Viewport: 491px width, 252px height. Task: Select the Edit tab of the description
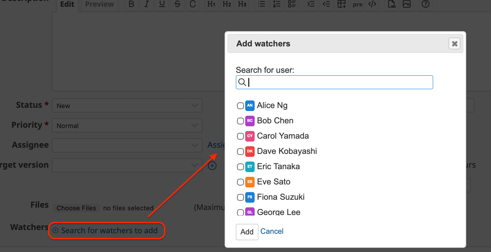(67, 4)
